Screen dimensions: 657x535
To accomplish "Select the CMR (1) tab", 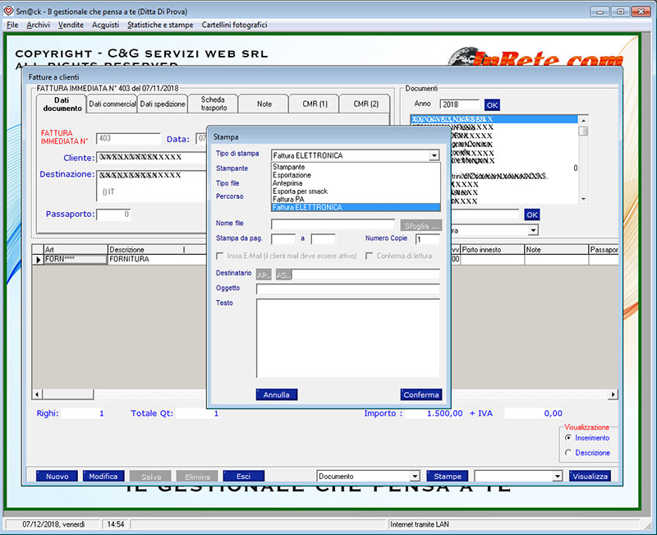I will point(315,104).
